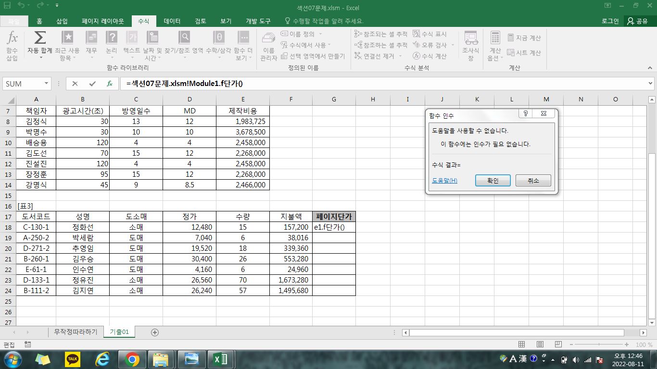Screen dimensions: 657x369
Task: Switch to Page Break Preview in status bar
Action: [x=558, y=344]
